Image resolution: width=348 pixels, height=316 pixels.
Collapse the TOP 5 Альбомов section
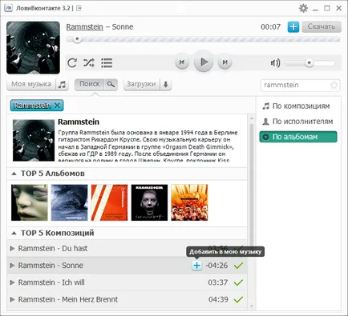[x=14, y=174]
